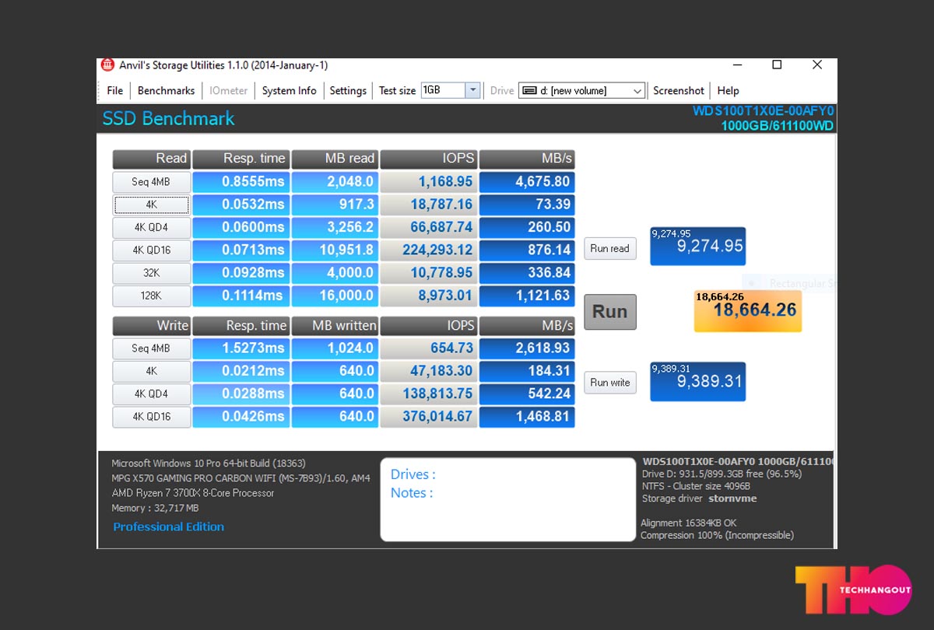Click the read score 9,274.95 box
The height and width of the screenshot is (630, 934).
pos(697,246)
